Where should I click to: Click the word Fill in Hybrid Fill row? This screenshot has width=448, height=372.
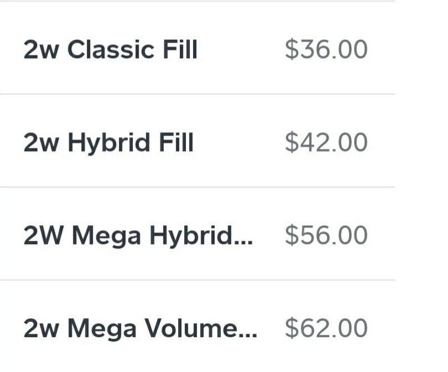click(176, 143)
